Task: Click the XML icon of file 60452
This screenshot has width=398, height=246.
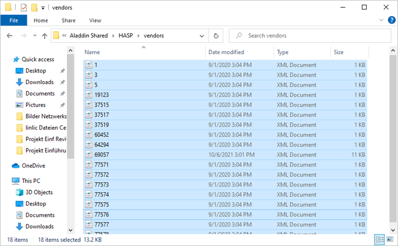Action: click(x=89, y=135)
